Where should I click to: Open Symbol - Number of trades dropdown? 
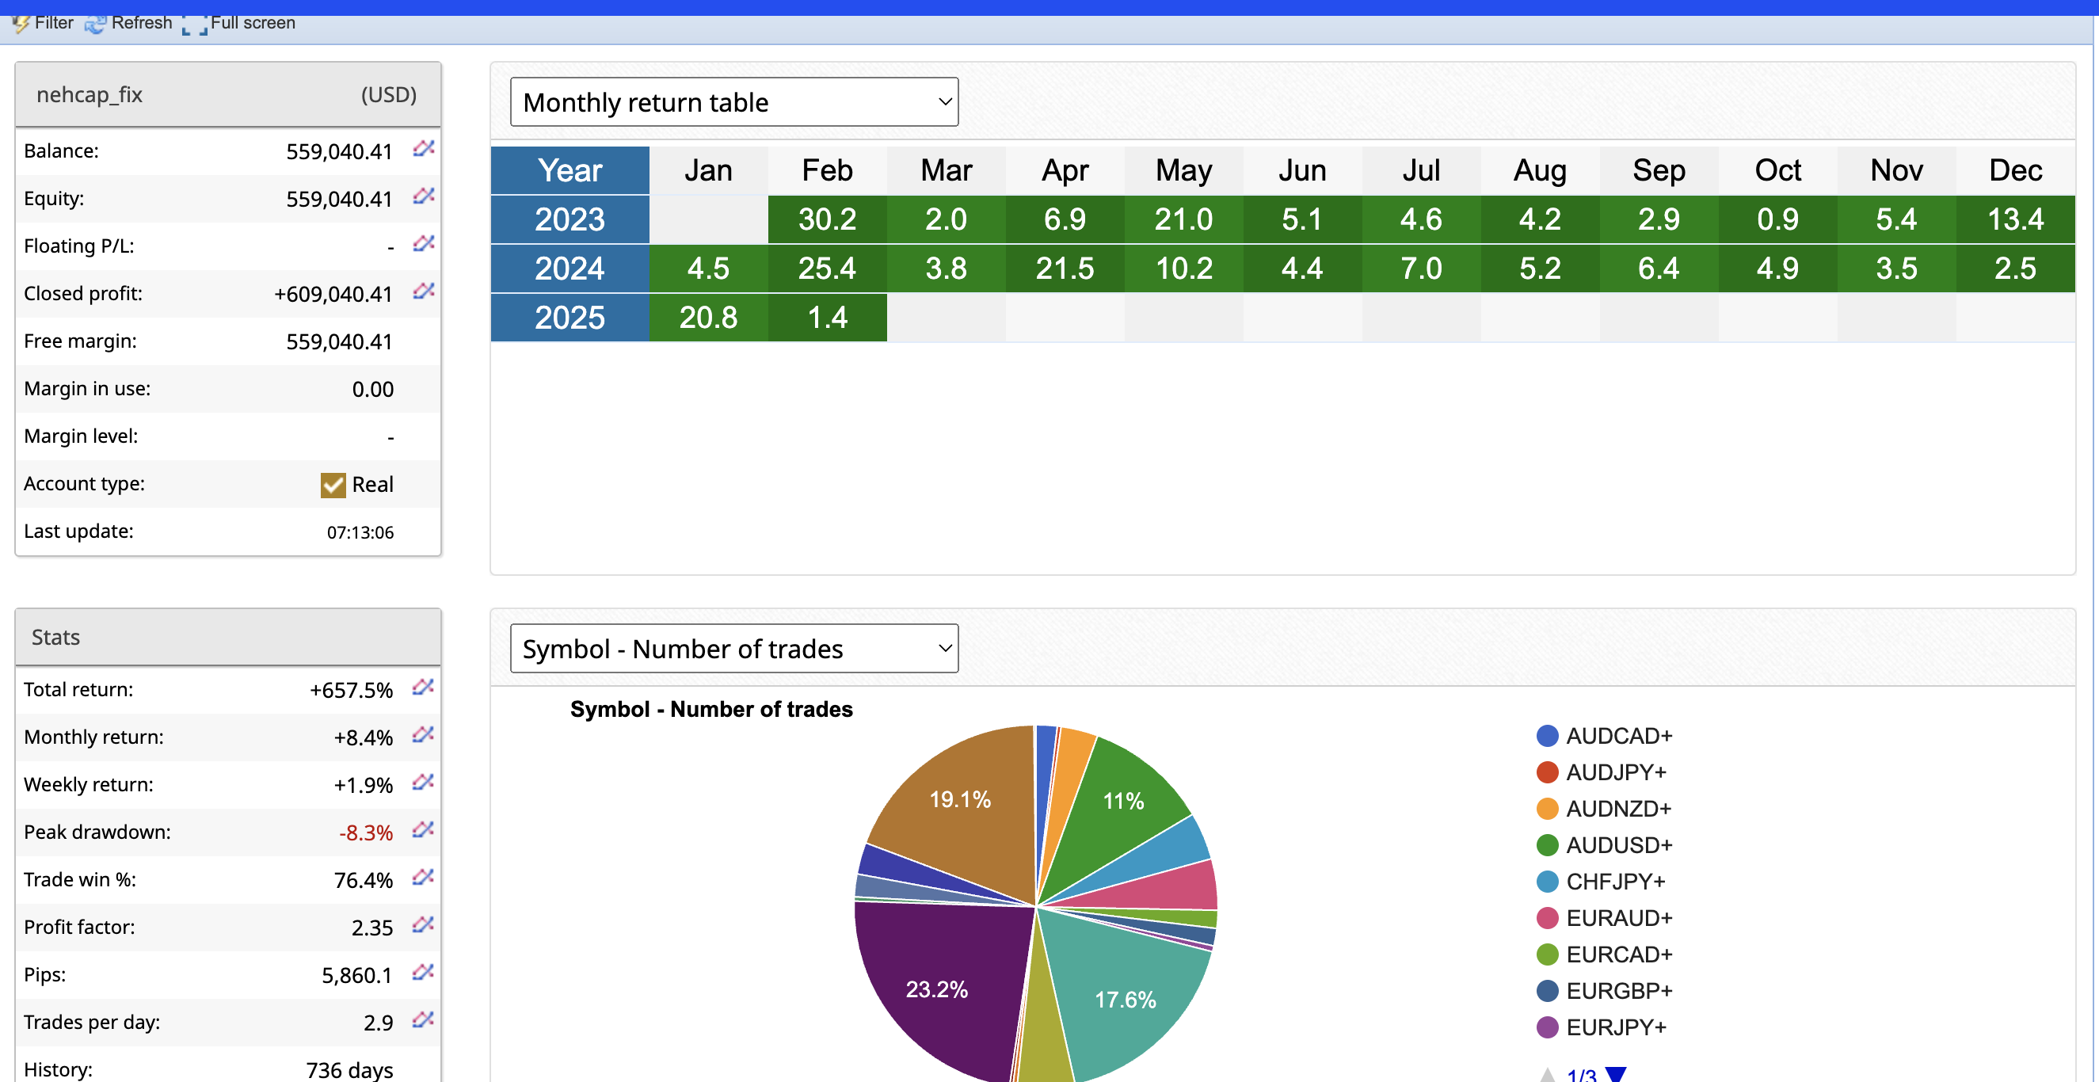(733, 649)
